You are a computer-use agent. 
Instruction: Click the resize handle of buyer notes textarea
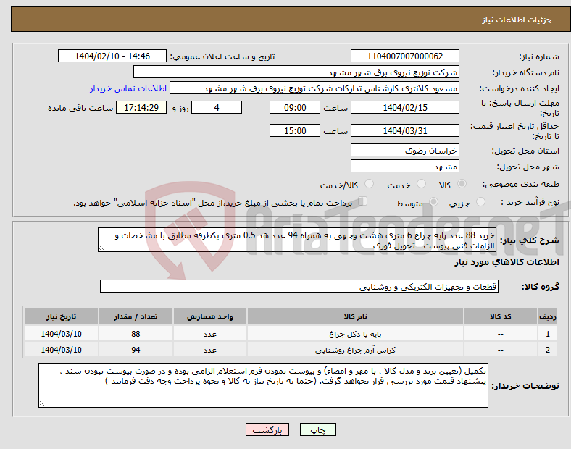(x=42, y=403)
